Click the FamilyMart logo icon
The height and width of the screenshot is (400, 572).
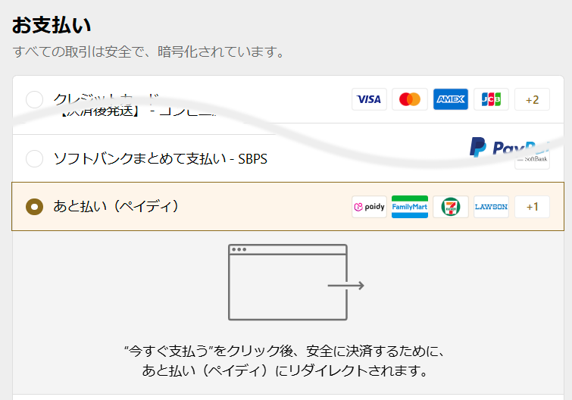tap(410, 207)
